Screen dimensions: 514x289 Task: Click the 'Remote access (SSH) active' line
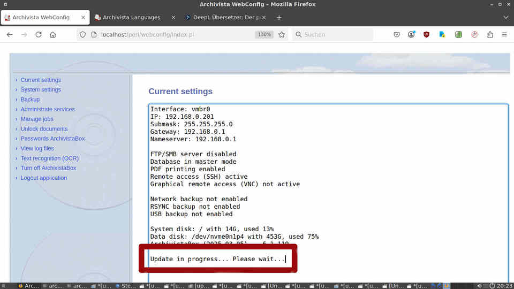199,177
